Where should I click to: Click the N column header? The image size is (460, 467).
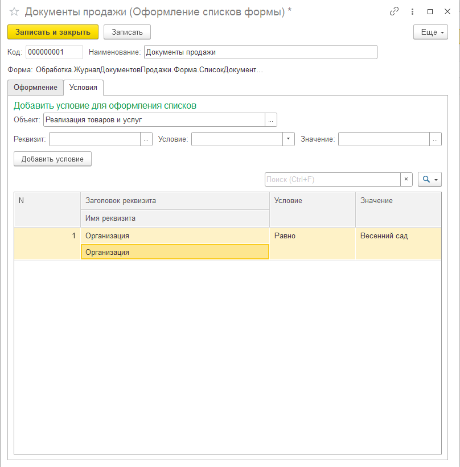(47, 210)
